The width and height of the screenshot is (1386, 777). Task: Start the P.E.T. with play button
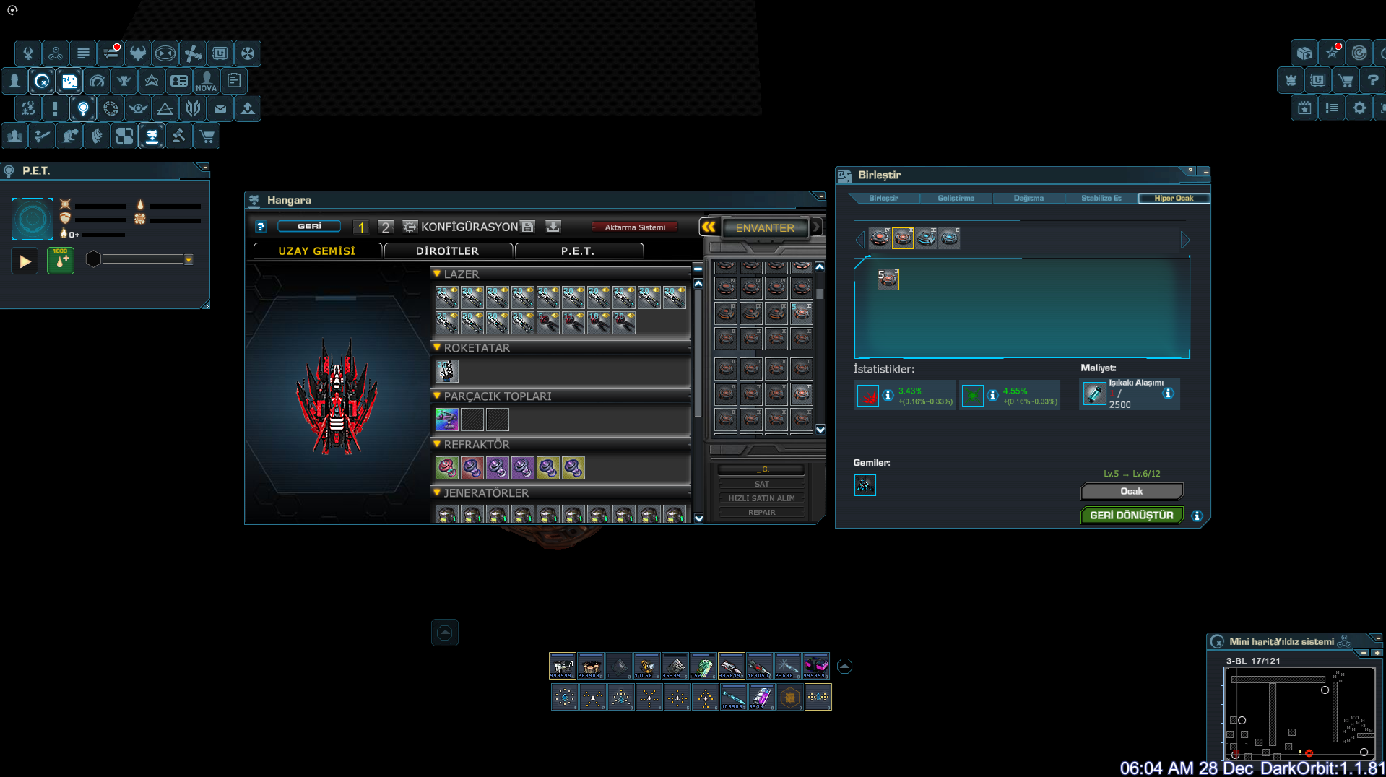tap(25, 261)
